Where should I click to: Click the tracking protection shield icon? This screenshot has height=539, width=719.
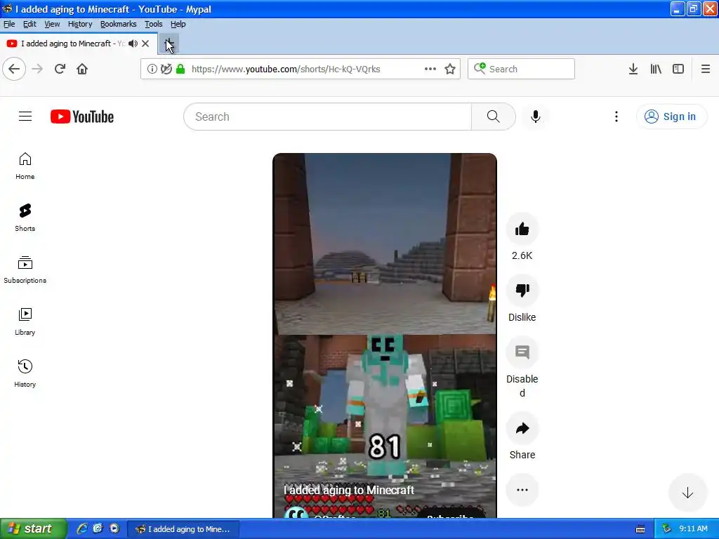tap(166, 69)
